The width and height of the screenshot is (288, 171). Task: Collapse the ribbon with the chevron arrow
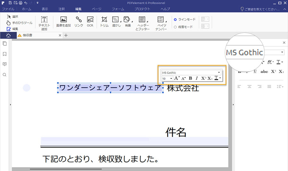point(284,9)
